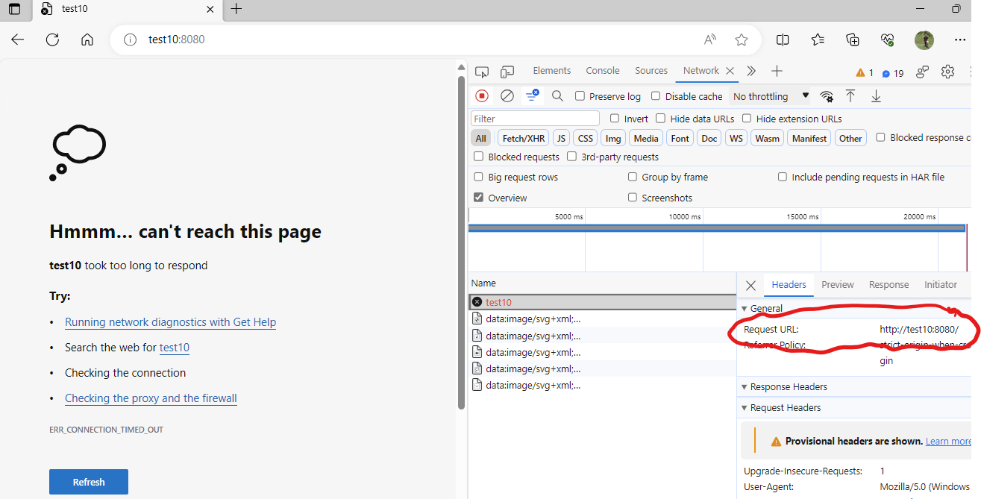Open network search magnifier
Image resolution: width=981 pixels, height=499 pixels.
pos(557,95)
